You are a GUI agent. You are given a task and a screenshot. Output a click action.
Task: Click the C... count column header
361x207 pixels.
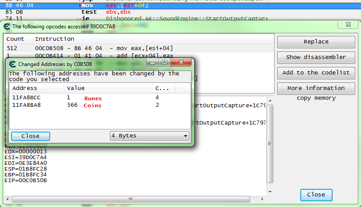point(164,88)
